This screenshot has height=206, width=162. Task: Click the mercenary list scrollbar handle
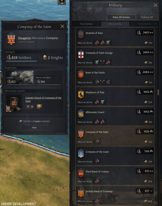click(158, 92)
